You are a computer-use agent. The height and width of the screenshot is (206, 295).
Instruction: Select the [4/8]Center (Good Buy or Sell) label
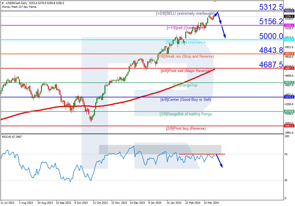tap(186, 99)
